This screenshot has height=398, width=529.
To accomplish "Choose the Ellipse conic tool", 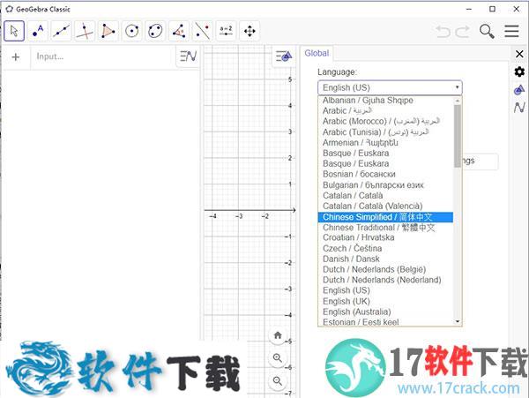I will 155,32.
